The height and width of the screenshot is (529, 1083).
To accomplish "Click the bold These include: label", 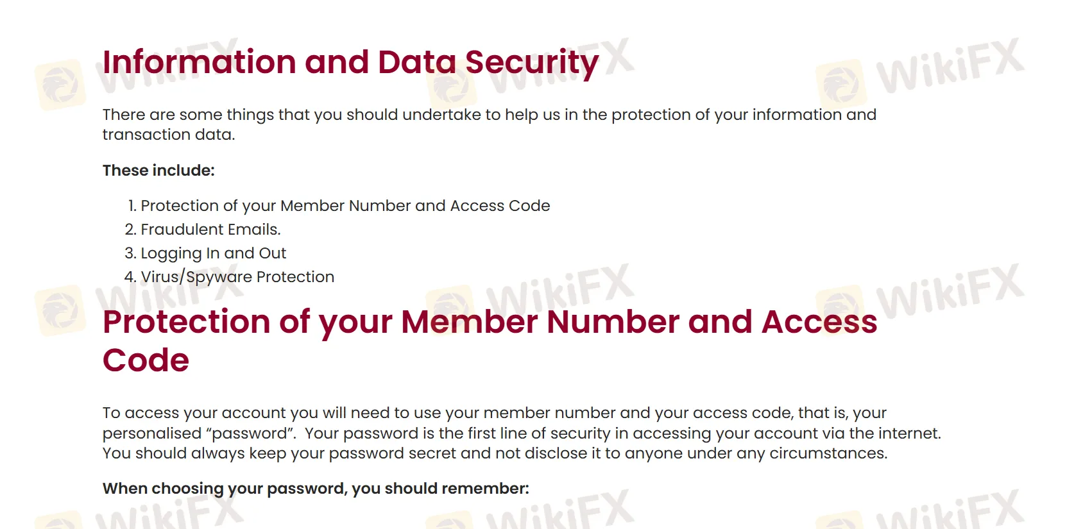I will pos(158,171).
